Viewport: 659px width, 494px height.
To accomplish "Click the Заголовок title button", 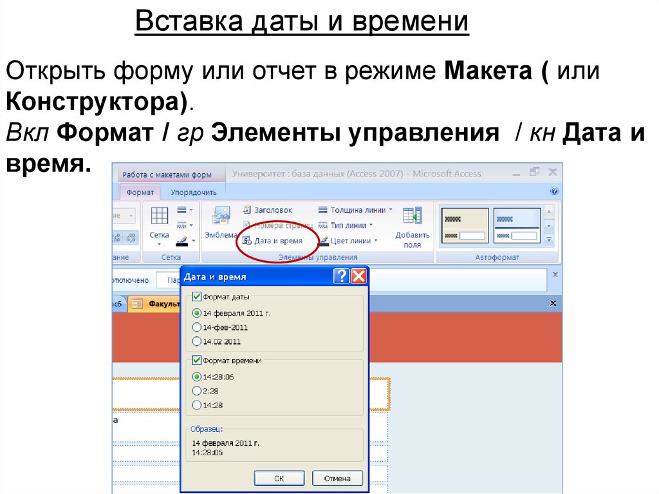I will click(x=268, y=210).
